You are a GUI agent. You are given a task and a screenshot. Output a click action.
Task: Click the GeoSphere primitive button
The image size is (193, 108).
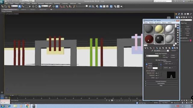click(x=188, y=29)
